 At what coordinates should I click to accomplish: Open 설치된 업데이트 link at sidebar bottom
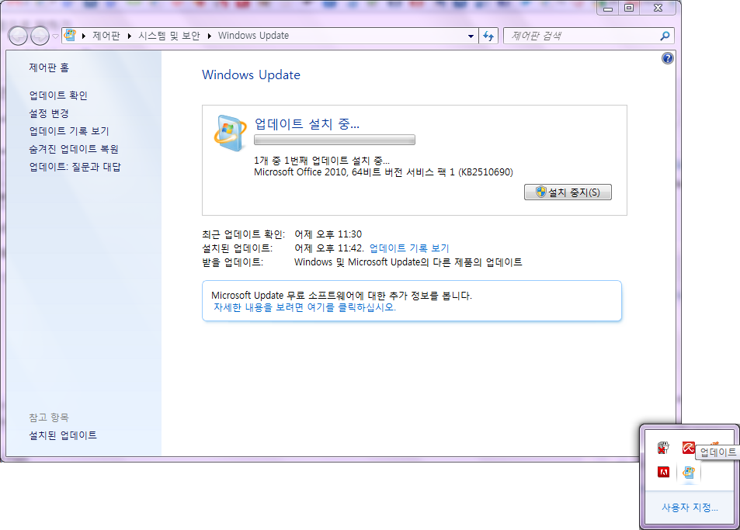pyautogui.click(x=63, y=435)
